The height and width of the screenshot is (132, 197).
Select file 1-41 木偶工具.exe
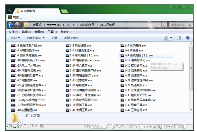(79, 110)
